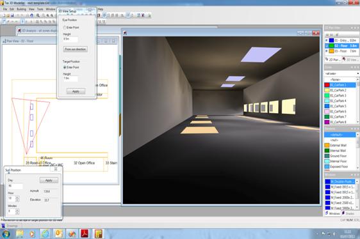The height and width of the screenshot is (239, 360).
Task: Click the Day input field in Sun Position
Action: pos(15,186)
